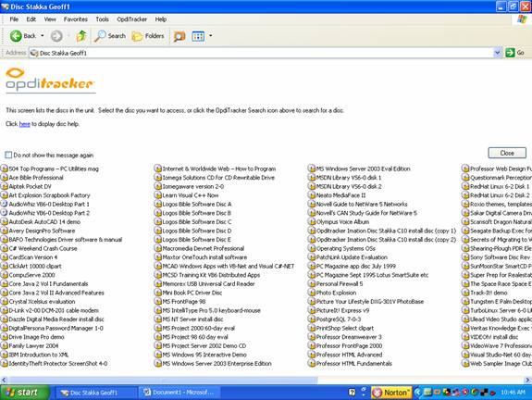Select disc icon for Track-It! demo
The width and height of the screenshot is (532, 400).
pyautogui.click(x=465, y=293)
